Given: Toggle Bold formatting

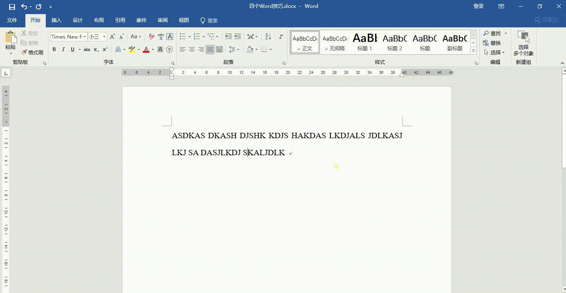Looking at the screenshot, I should [x=54, y=49].
